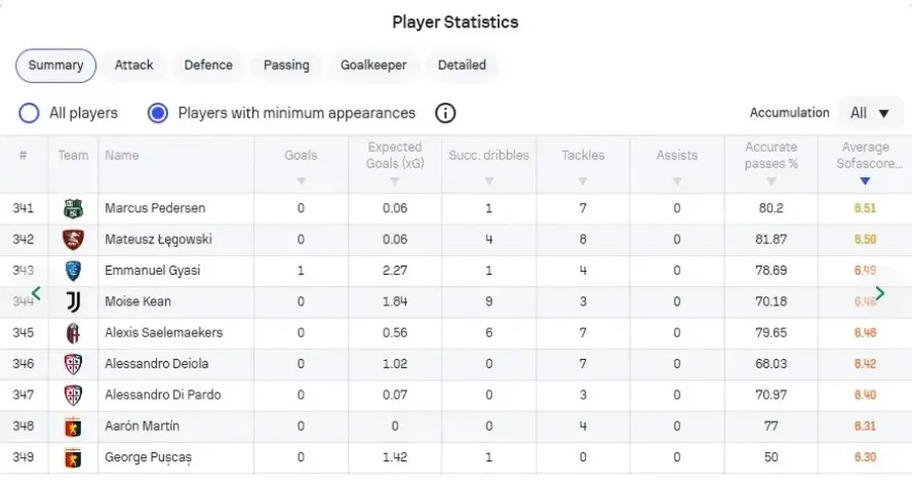The width and height of the screenshot is (912, 486).
Task: Click the info icon beside minimum appearances
Action: click(x=445, y=113)
